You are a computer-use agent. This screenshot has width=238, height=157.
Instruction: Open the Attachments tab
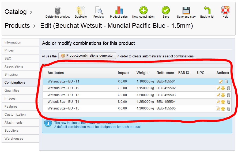click(21, 123)
